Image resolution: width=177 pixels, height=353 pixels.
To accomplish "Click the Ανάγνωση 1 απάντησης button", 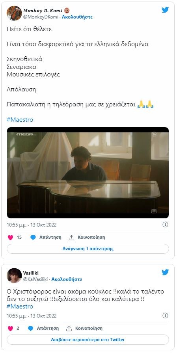I will (x=88, y=249).
